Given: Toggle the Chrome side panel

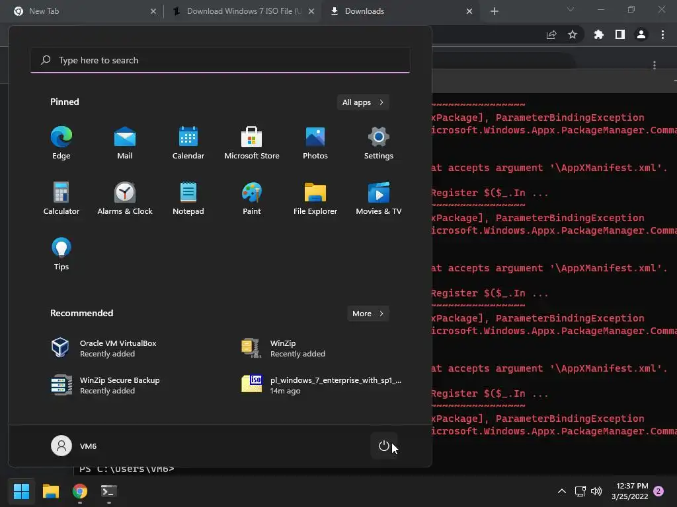Looking at the screenshot, I should (620, 34).
